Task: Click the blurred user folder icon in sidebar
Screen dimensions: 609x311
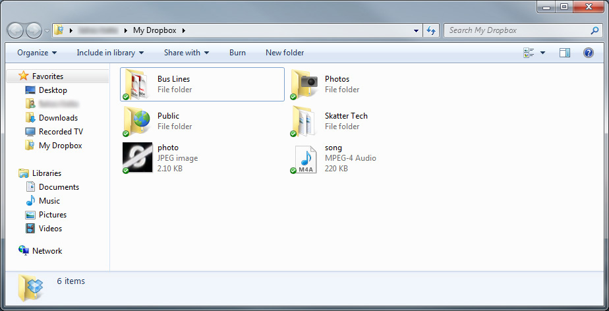Action: (x=30, y=103)
